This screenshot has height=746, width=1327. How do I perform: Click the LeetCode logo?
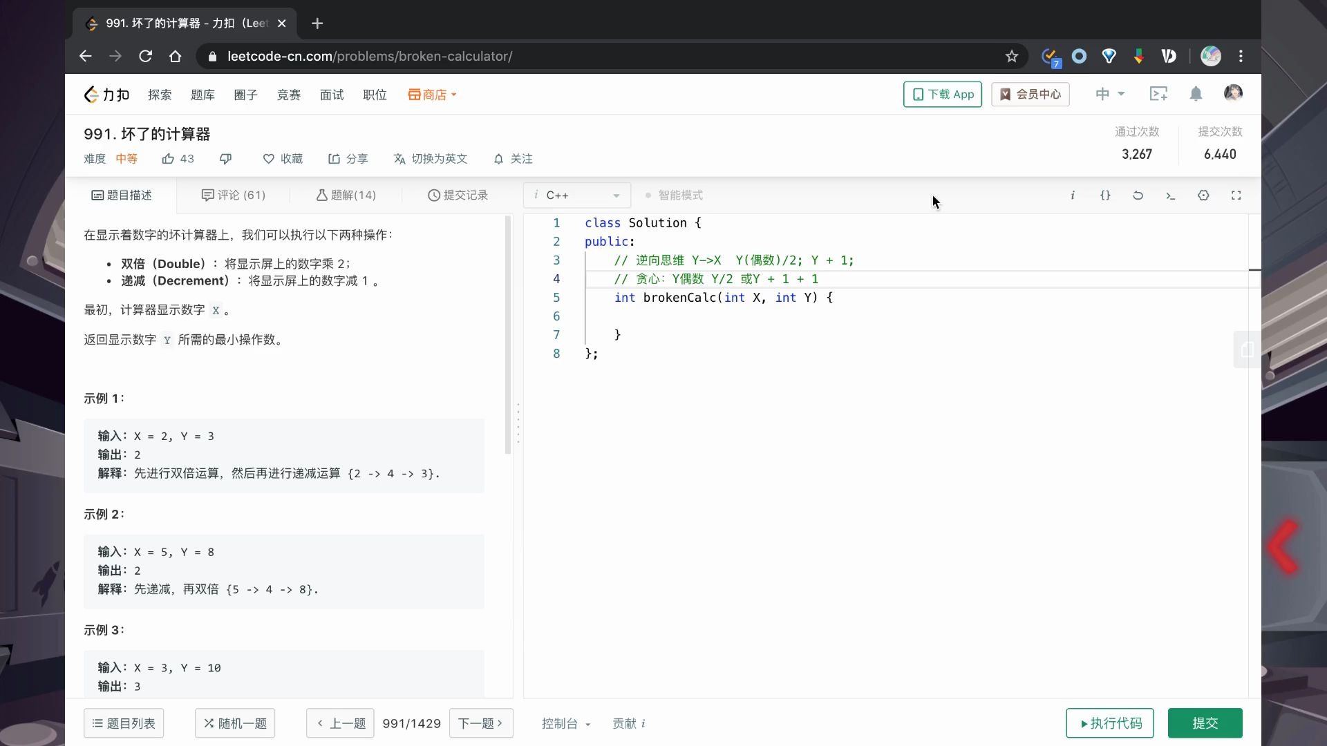105,94
